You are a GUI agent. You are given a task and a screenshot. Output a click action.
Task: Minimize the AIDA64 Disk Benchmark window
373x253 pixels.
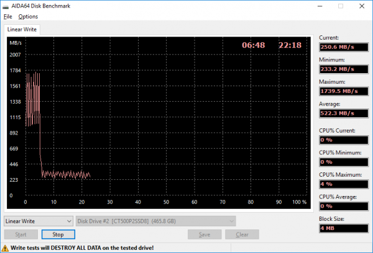pos(320,6)
